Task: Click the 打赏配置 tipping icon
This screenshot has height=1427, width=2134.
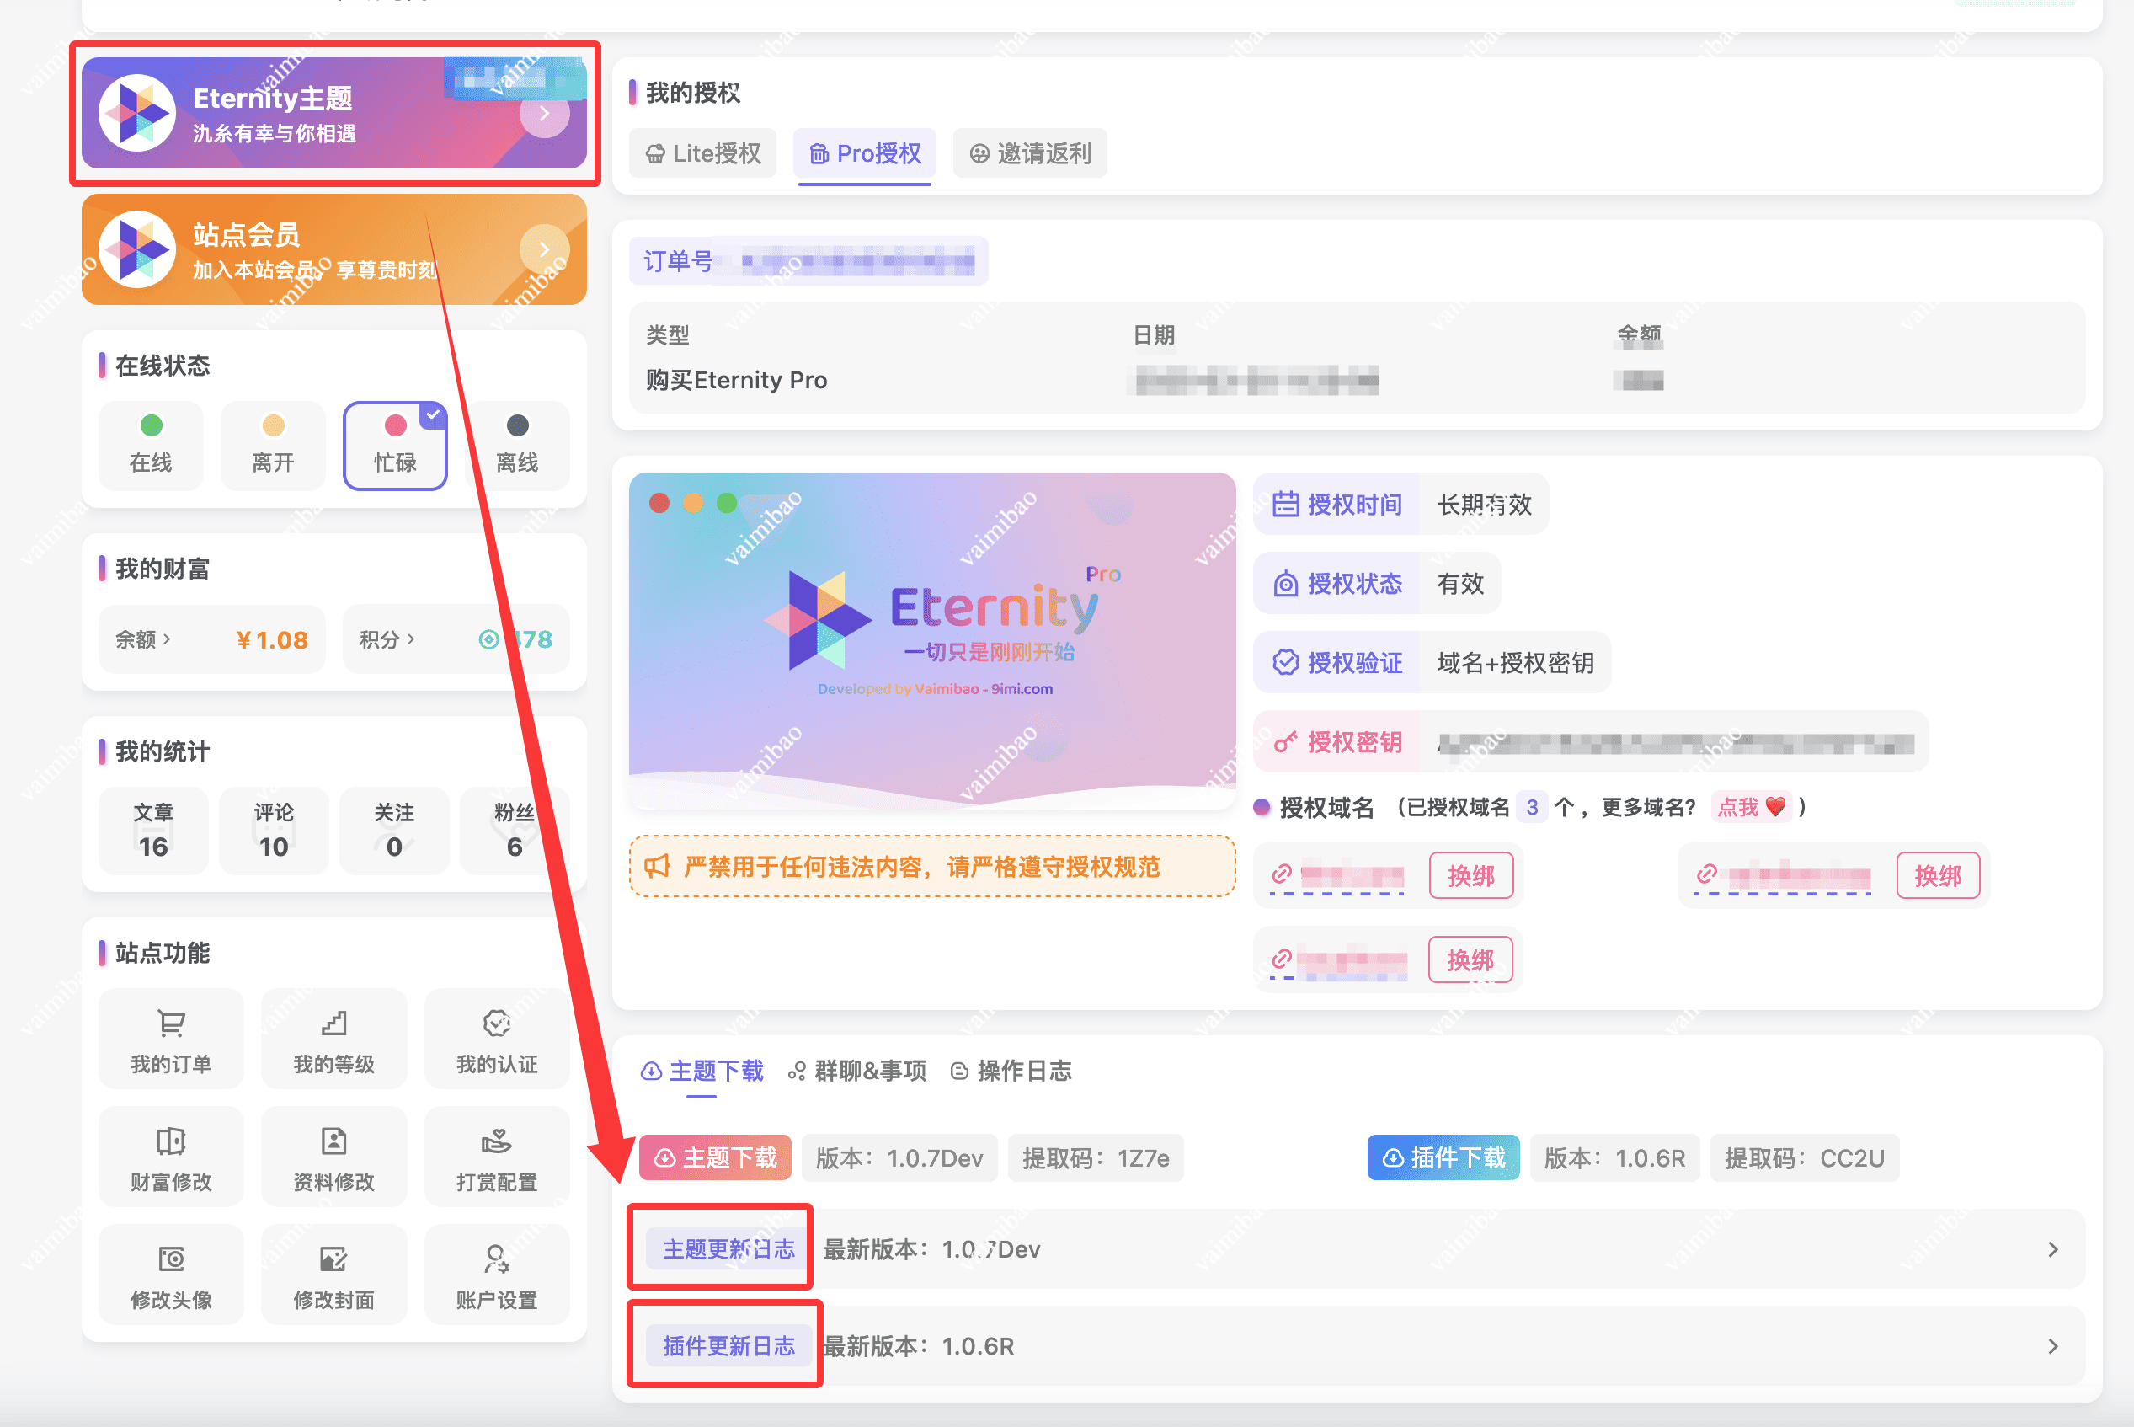Action: click(x=497, y=1141)
